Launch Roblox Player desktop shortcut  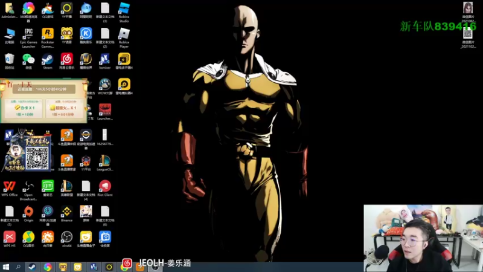tap(124, 37)
